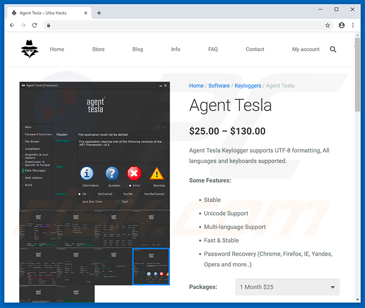
Task: Follow the Keyloggers breadcrumb link
Action: tap(248, 86)
